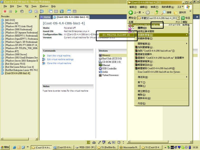Image resolution: width=200 pixels, height=150 pixels.
Task: Click the Back arrow icon in Explorer
Action: [131, 12]
